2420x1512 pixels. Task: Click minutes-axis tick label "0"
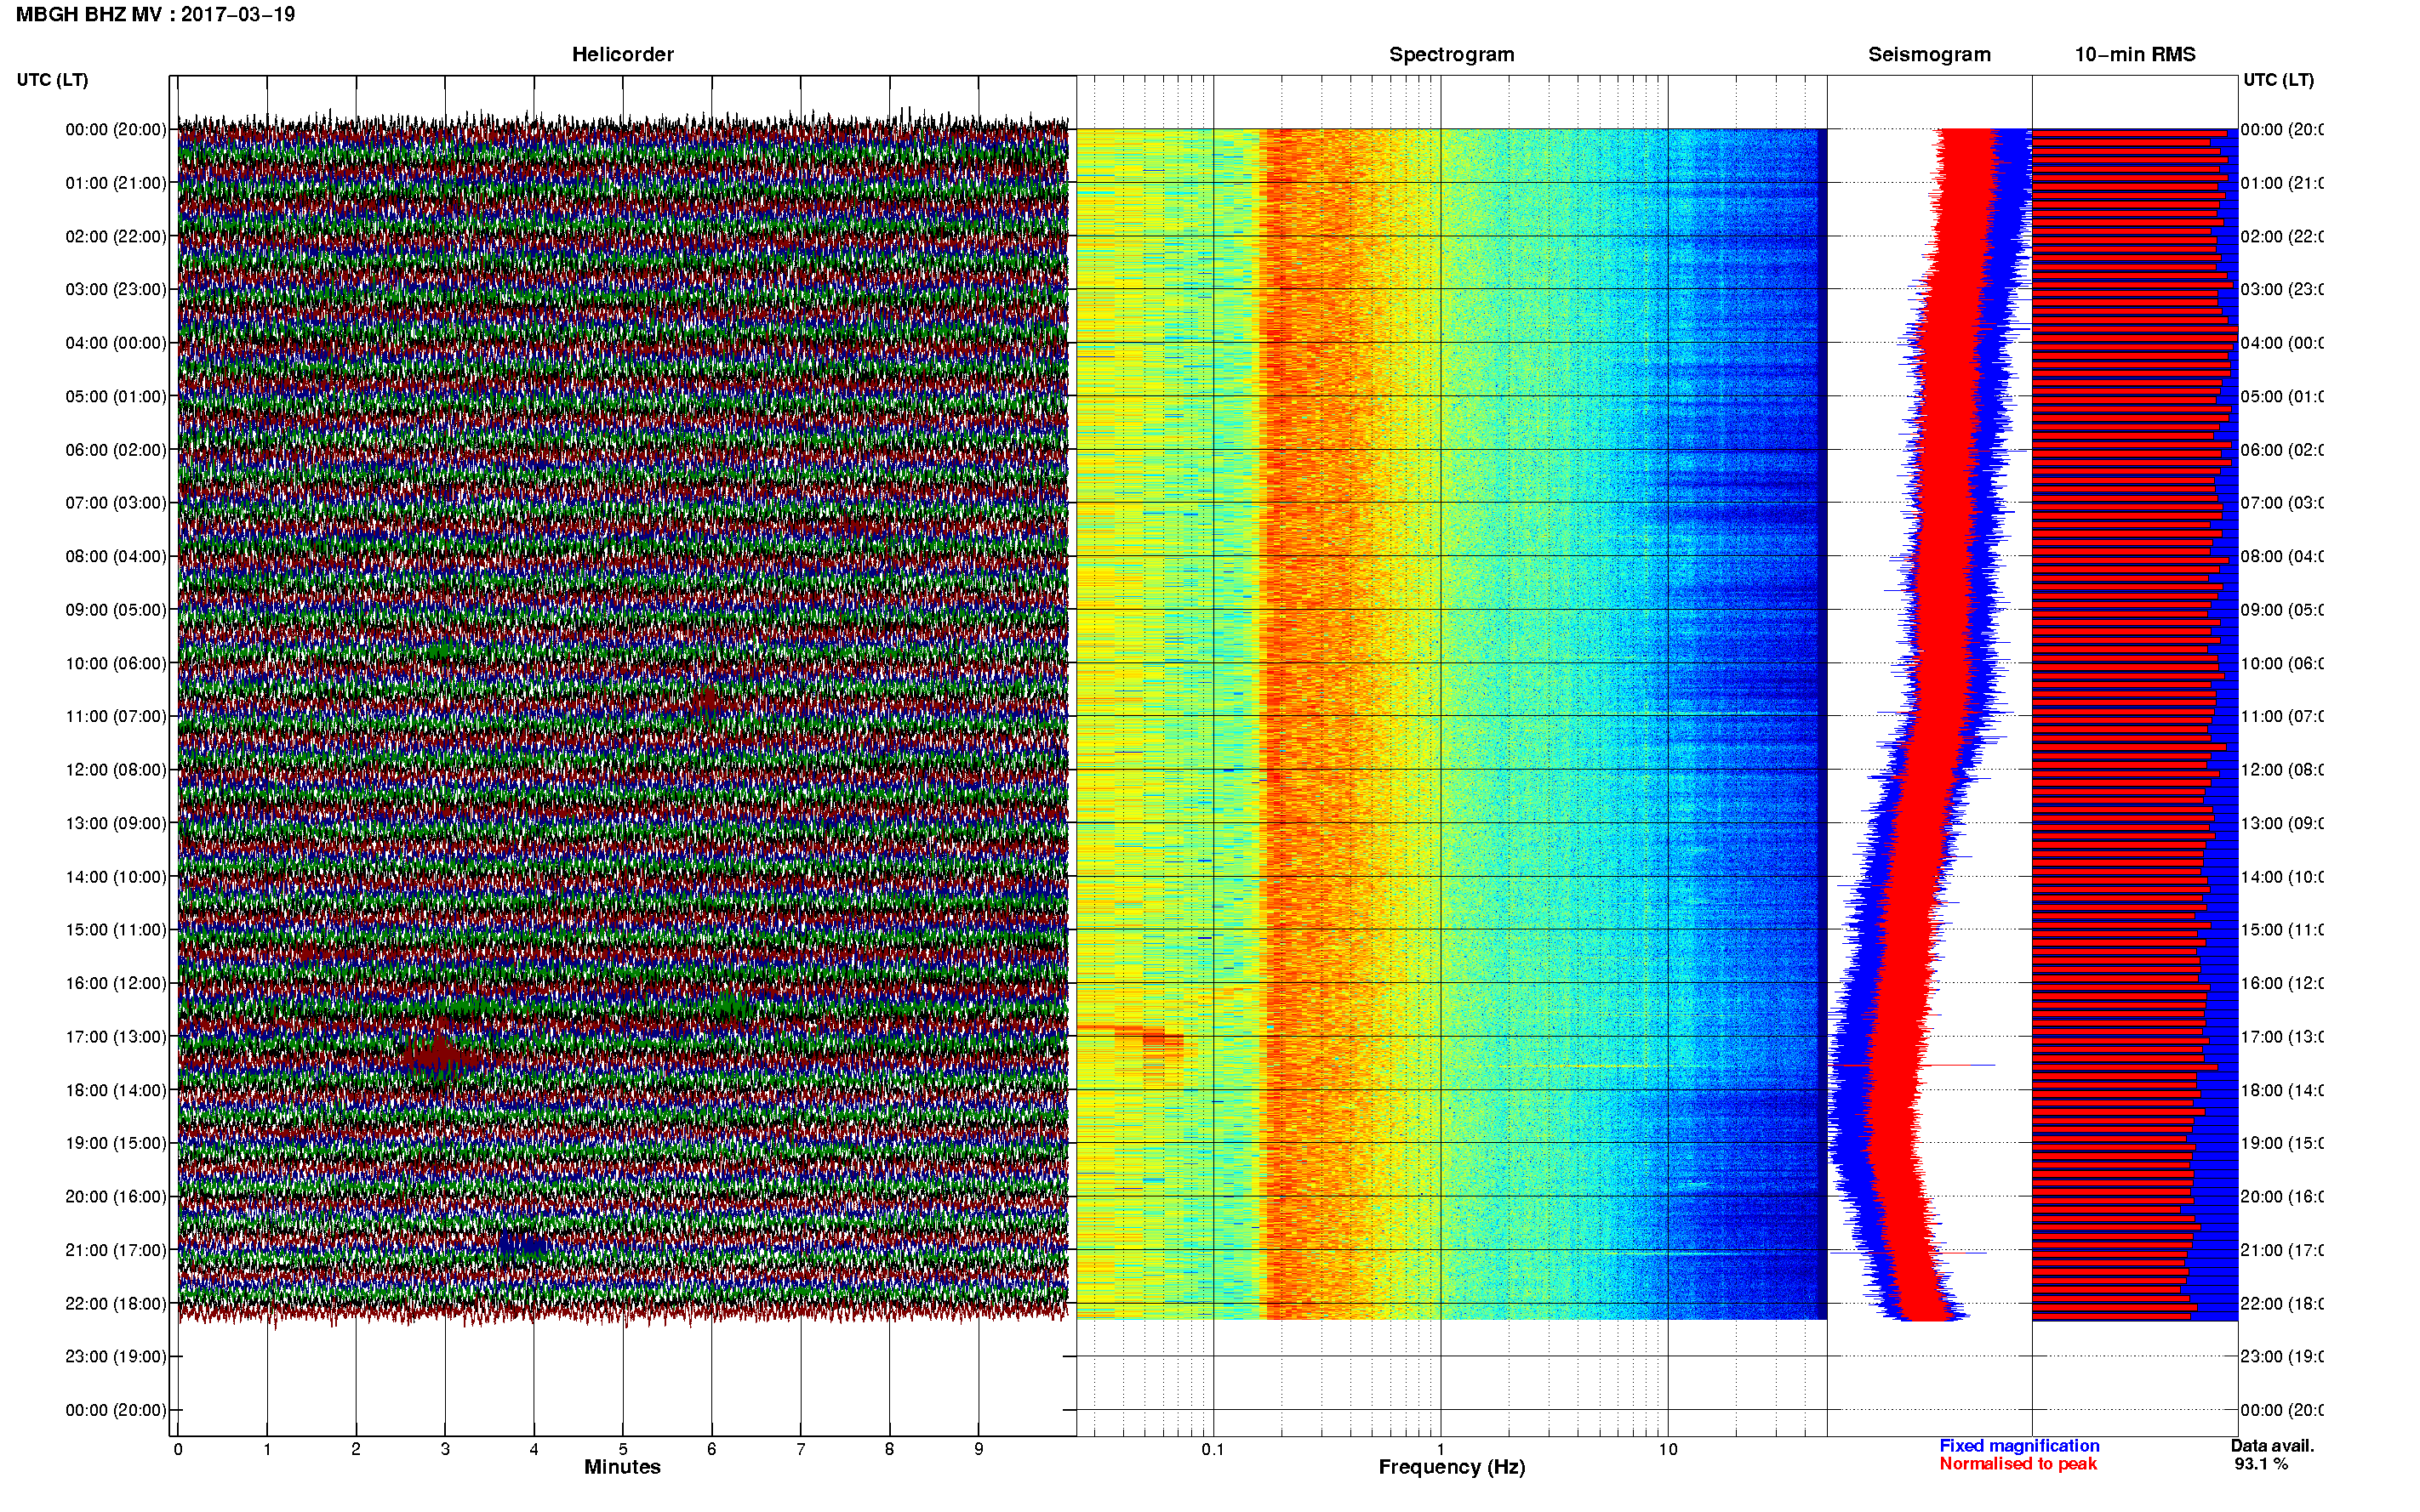(178, 1449)
